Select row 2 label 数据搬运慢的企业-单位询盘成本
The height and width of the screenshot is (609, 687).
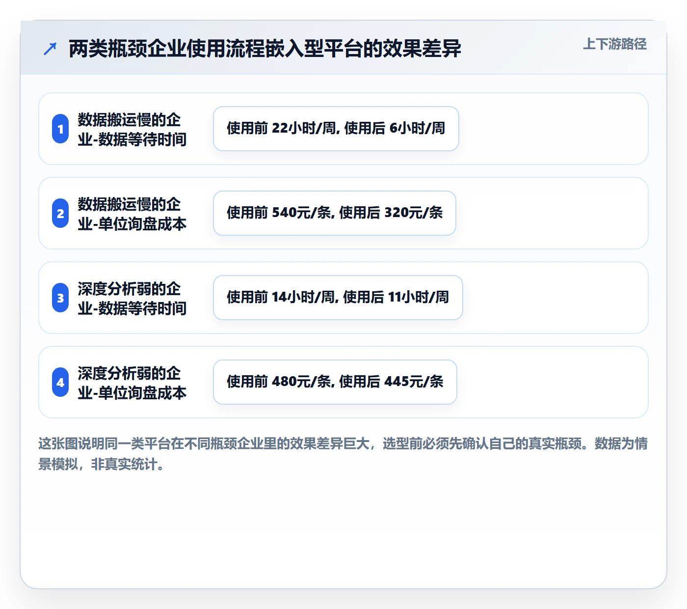coord(132,214)
